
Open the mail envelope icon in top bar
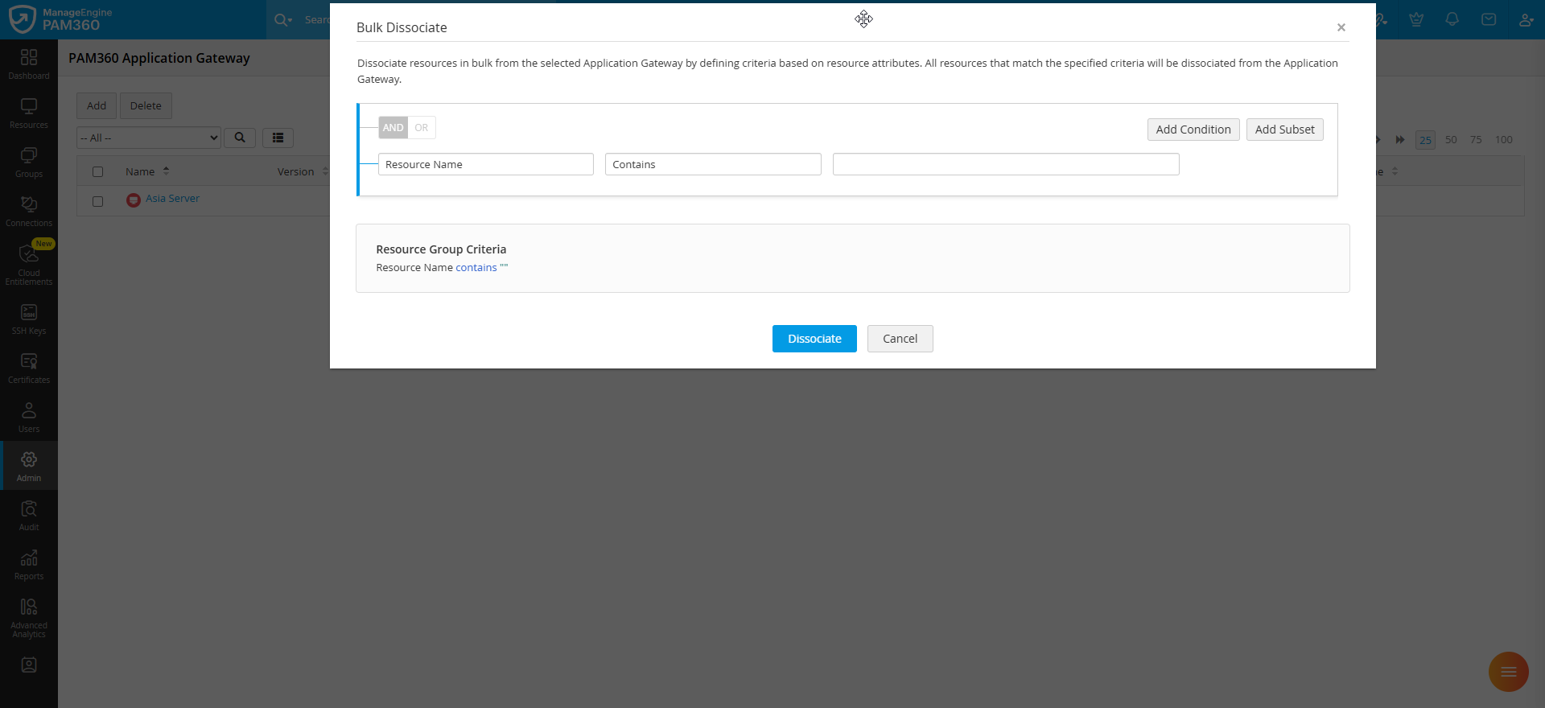[x=1489, y=19]
